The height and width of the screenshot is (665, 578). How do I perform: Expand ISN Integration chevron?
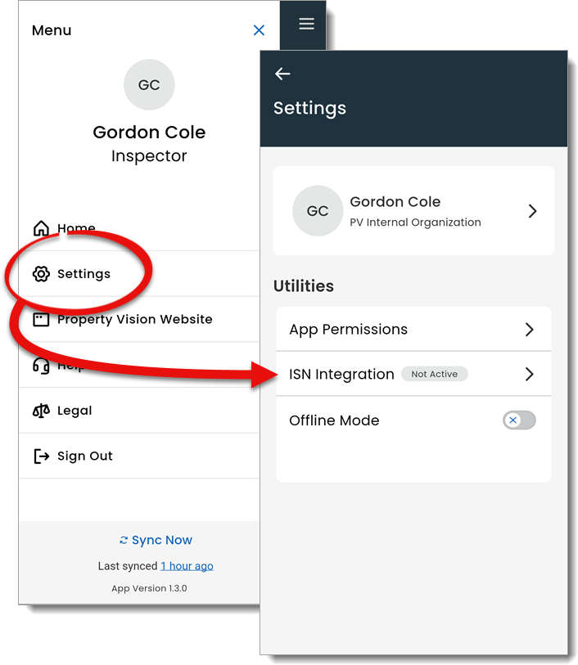[529, 374]
